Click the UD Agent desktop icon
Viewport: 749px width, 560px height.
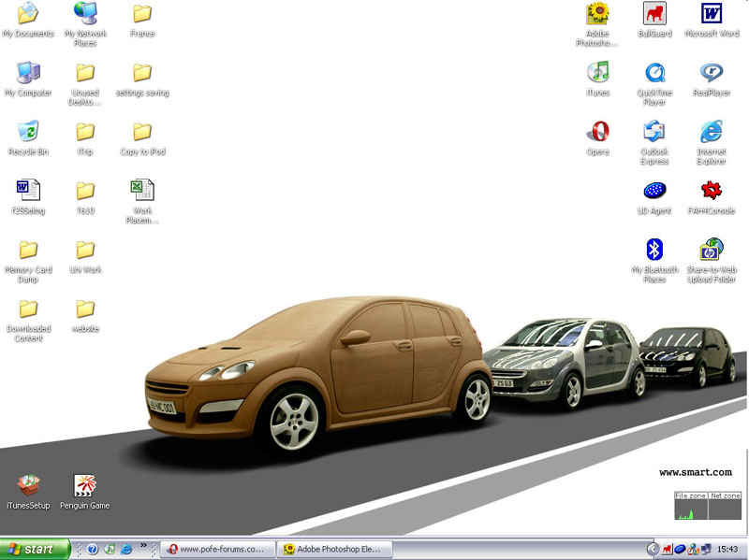654,191
